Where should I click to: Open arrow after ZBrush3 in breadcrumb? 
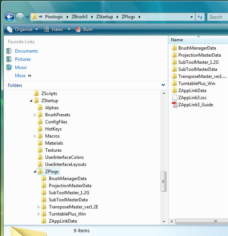pos(92,17)
